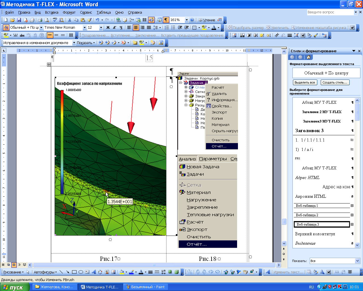
Task: Click the font color button (A)
Action: [x=214, y=28]
